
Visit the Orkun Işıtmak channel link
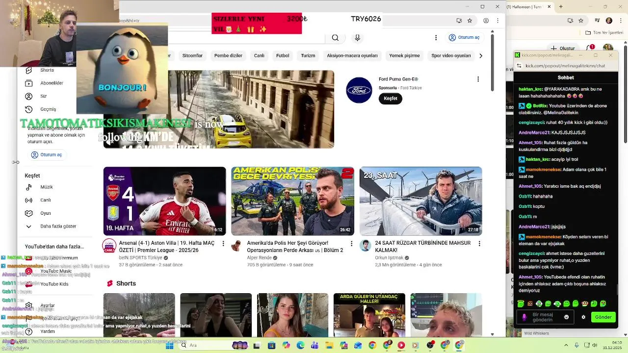pyautogui.click(x=389, y=257)
